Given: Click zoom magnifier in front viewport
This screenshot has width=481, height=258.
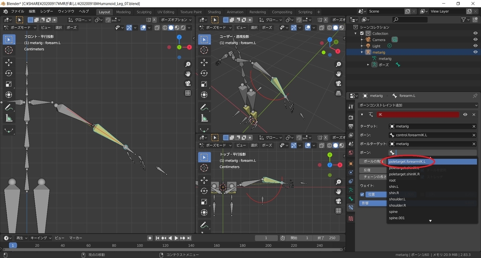Looking at the screenshot, I should (188, 64).
